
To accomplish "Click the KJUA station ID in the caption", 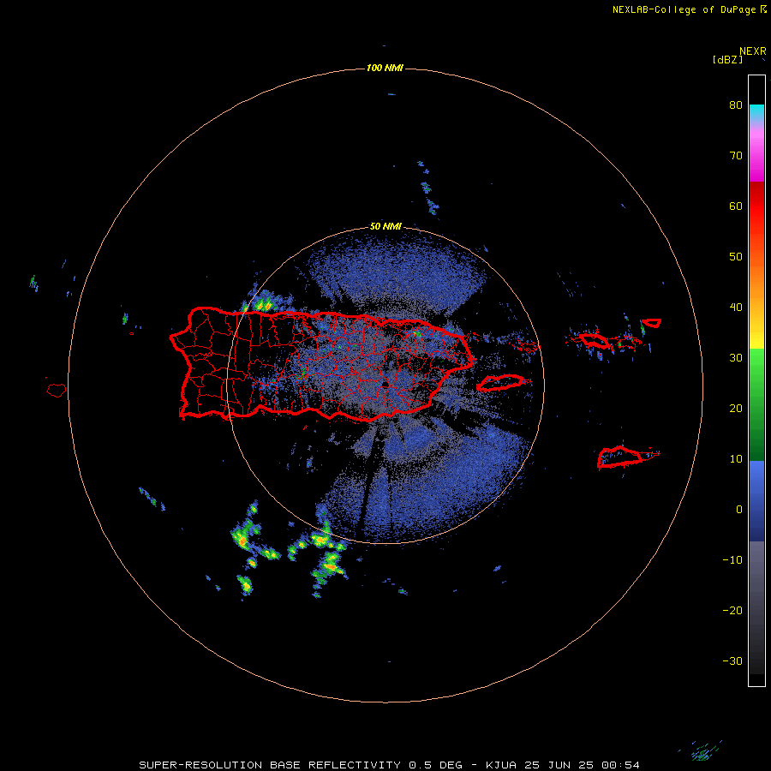I will (501, 765).
